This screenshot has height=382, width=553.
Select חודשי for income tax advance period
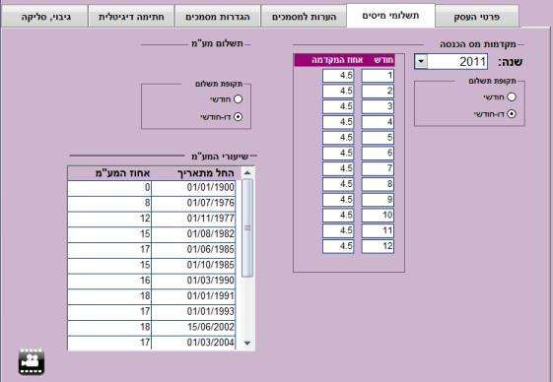click(511, 96)
